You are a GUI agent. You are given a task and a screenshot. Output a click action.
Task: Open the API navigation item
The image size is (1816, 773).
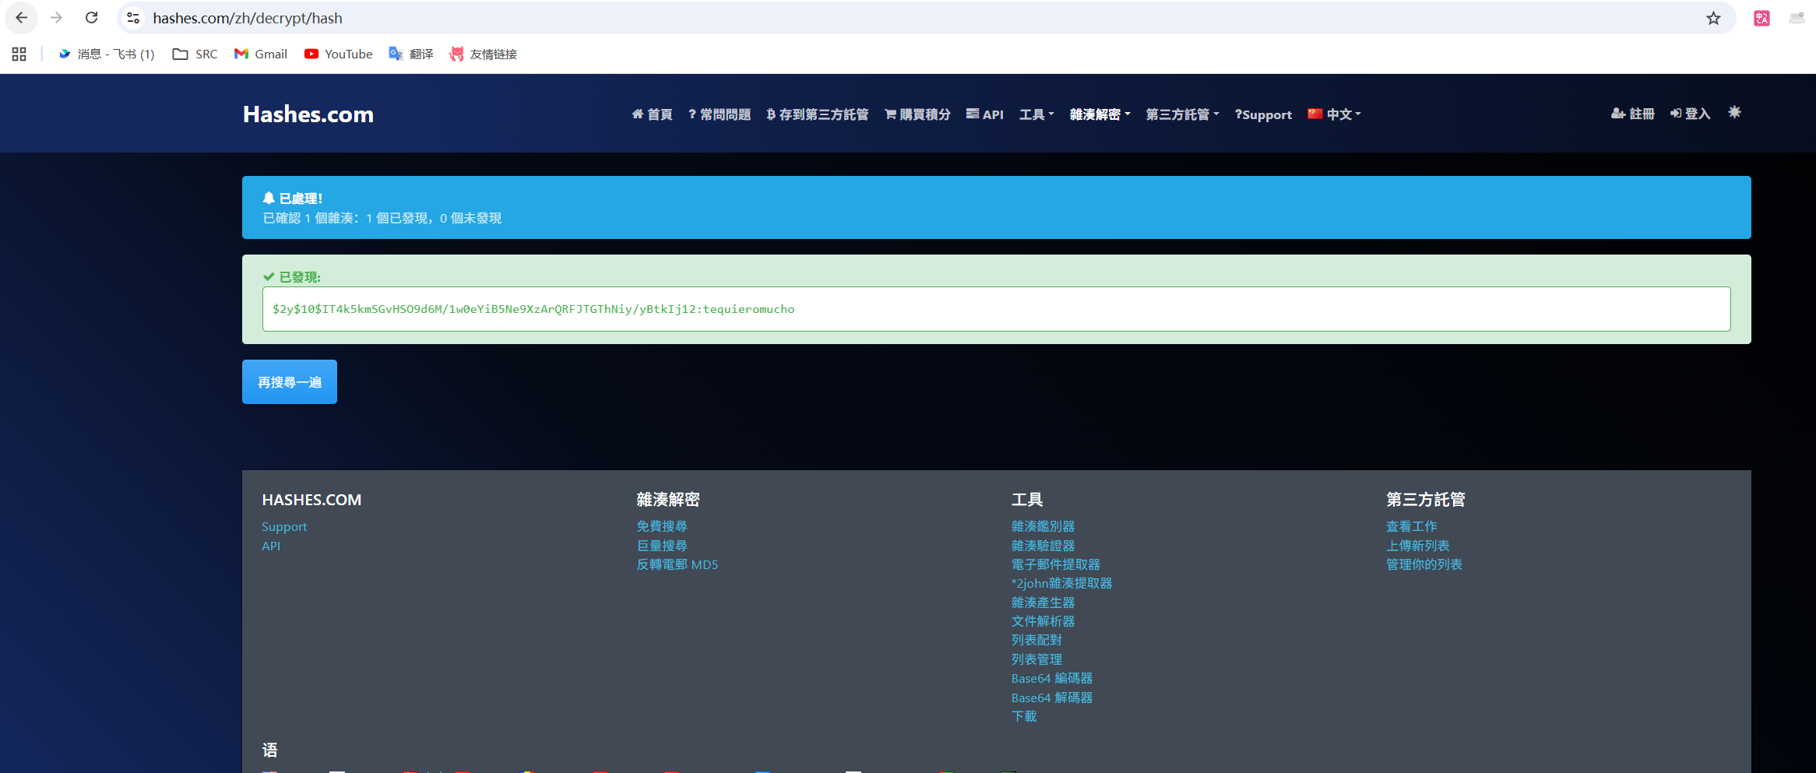click(x=984, y=114)
